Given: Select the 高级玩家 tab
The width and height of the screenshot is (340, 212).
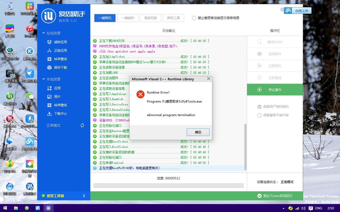Looking at the screenshot, I should tap(151, 18).
